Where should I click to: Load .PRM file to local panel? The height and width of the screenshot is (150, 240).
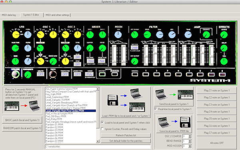(126, 102)
